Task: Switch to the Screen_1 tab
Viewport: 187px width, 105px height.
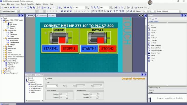Action: tap(31, 15)
